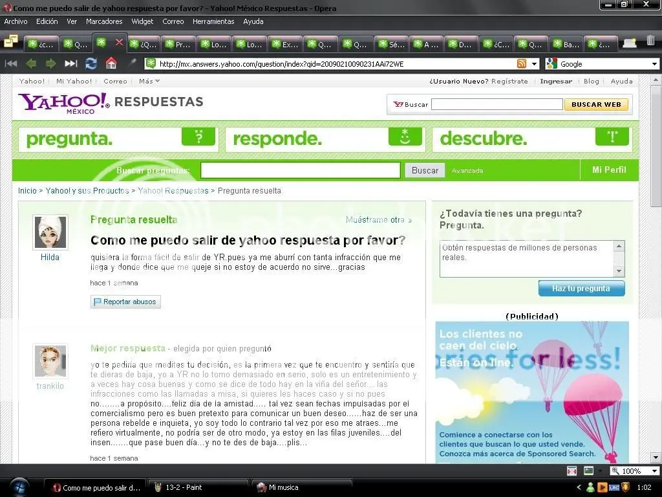Click the Haz tu pregunta button

[581, 288]
